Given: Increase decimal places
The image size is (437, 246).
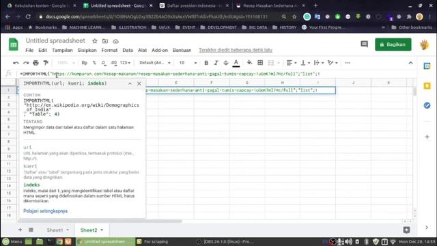Looking at the screenshot, I should pyautogui.click(x=113, y=63).
